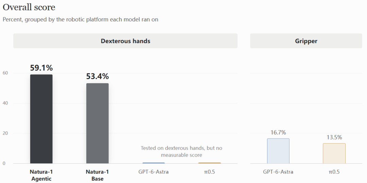
Task: Click the no measurable score note
Action: click(181, 151)
